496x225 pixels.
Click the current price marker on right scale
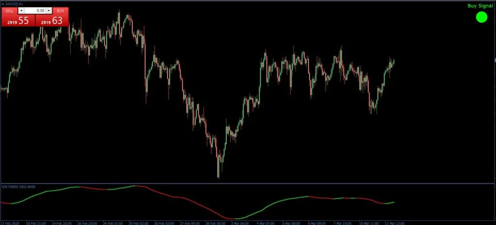[x=495, y=60]
